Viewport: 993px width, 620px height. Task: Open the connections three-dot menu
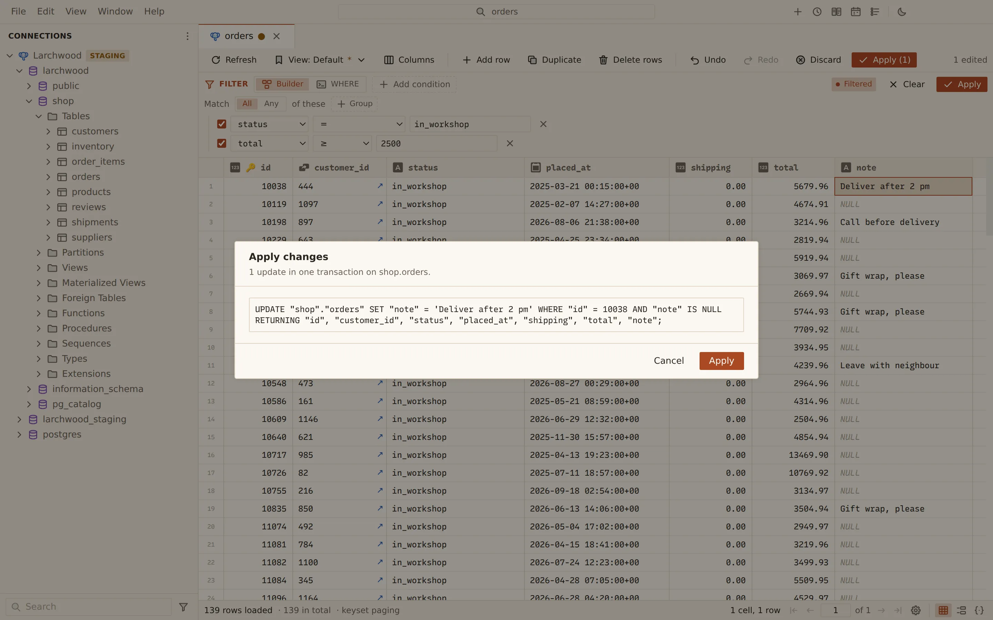[187, 36]
